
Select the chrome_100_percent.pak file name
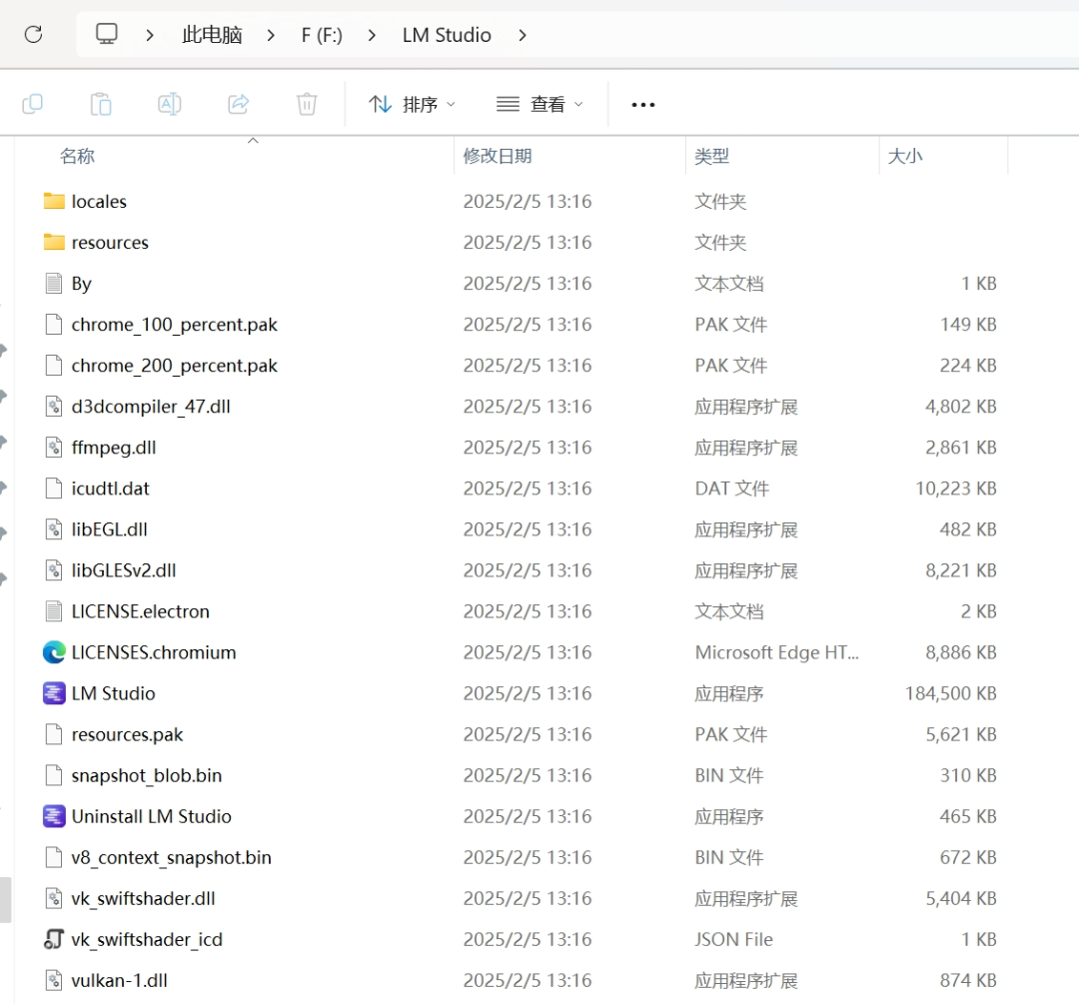tap(174, 325)
